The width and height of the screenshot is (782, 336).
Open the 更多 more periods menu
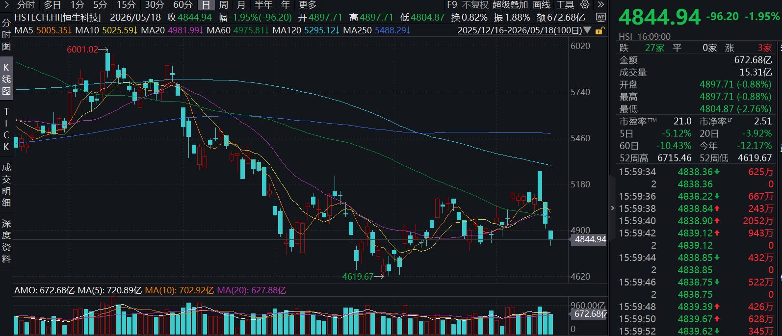[x=308, y=5]
